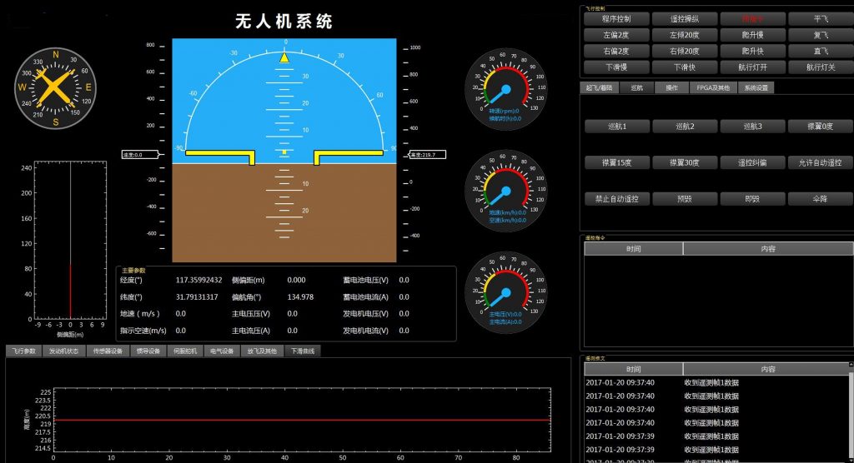The image size is (854, 463).
Task: Click the ground speed (km/h) gauge
Action: pos(504,190)
